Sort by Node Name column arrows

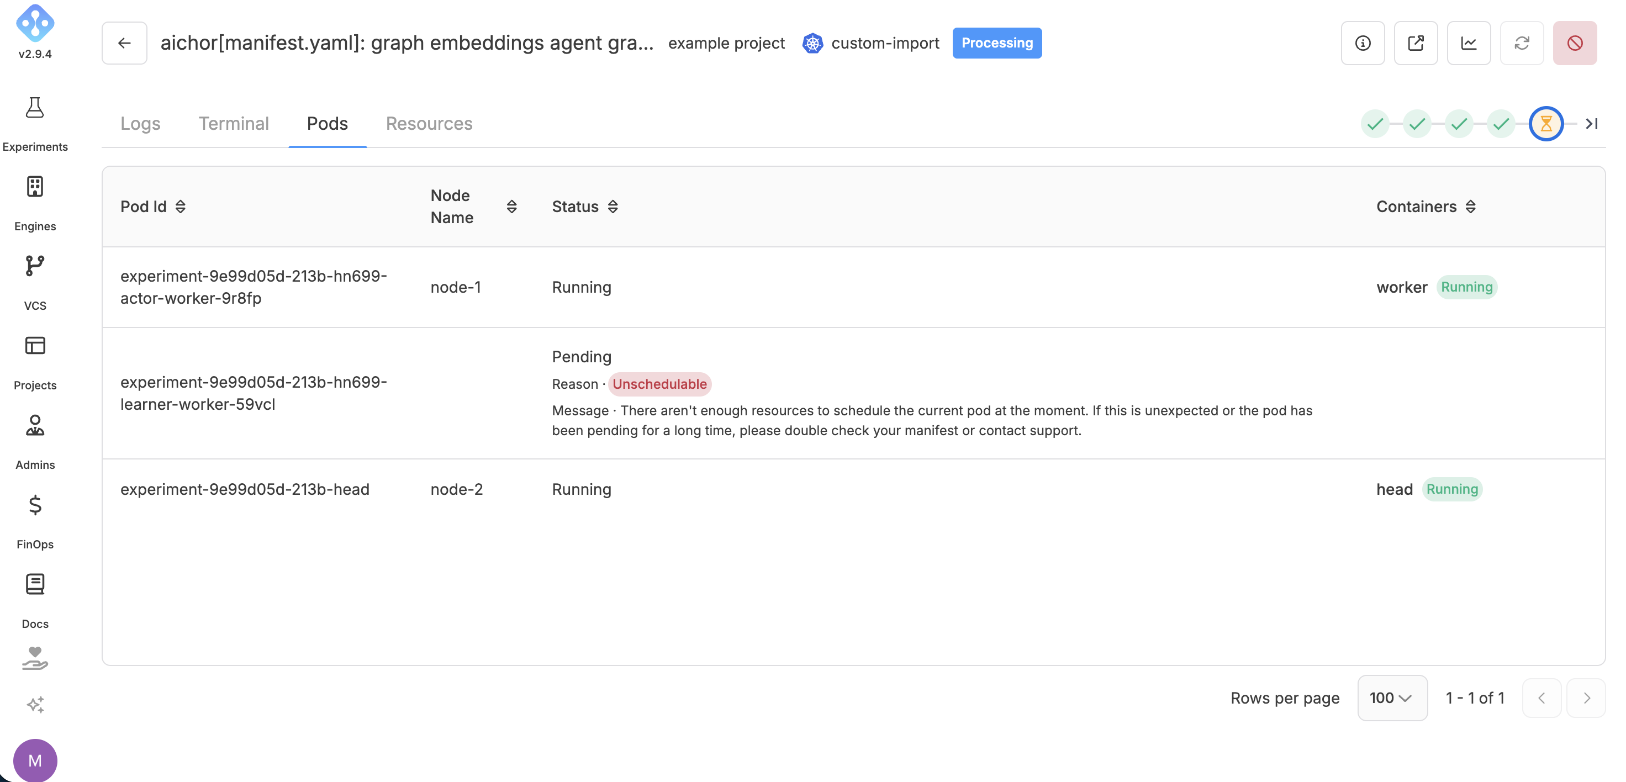[512, 207]
